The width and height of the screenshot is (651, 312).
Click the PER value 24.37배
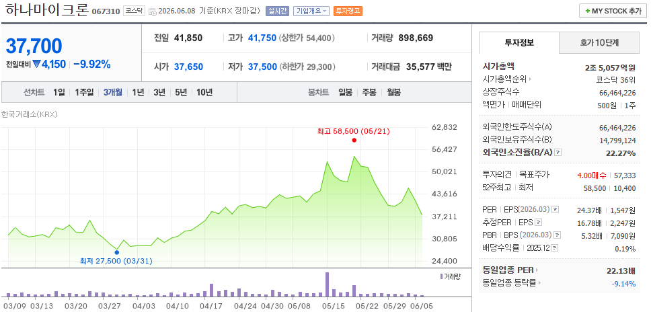click(589, 210)
